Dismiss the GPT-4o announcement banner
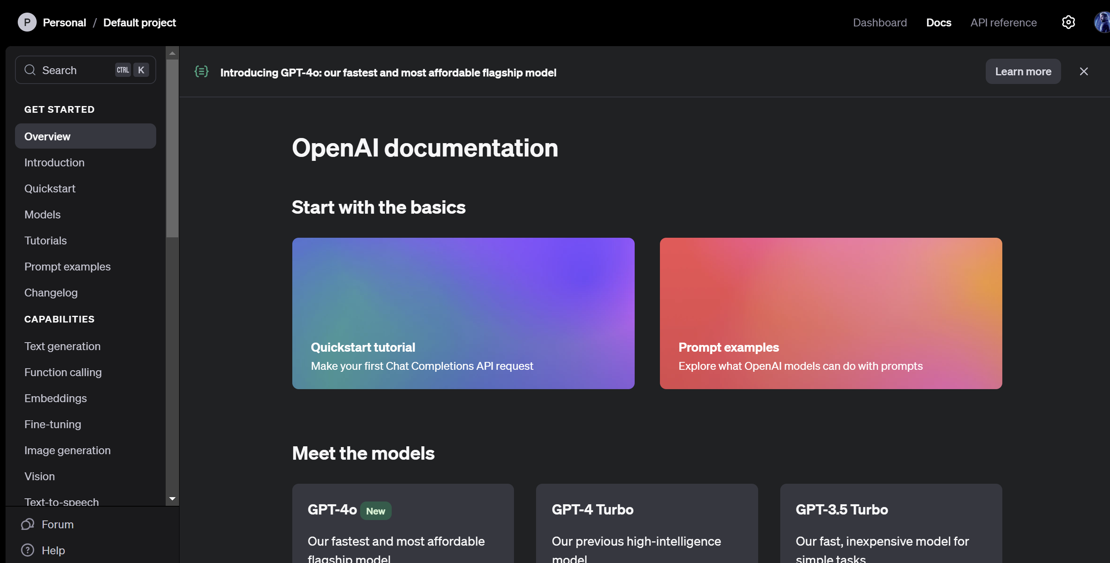The height and width of the screenshot is (563, 1110). click(x=1083, y=71)
